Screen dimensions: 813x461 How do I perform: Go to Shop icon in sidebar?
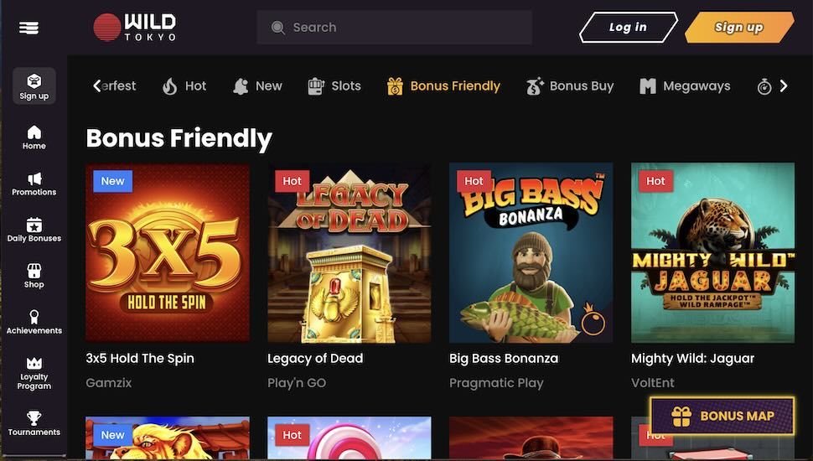click(x=34, y=271)
